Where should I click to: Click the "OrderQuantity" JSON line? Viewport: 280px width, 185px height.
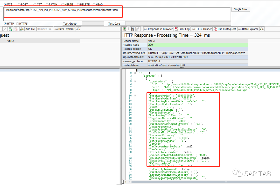pyautogui.click(x=168, y=121)
